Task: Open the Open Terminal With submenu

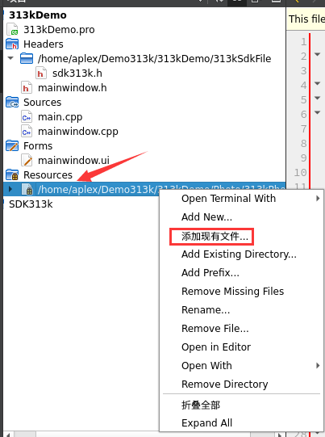Action: pyautogui.click(x=241, y=199)
